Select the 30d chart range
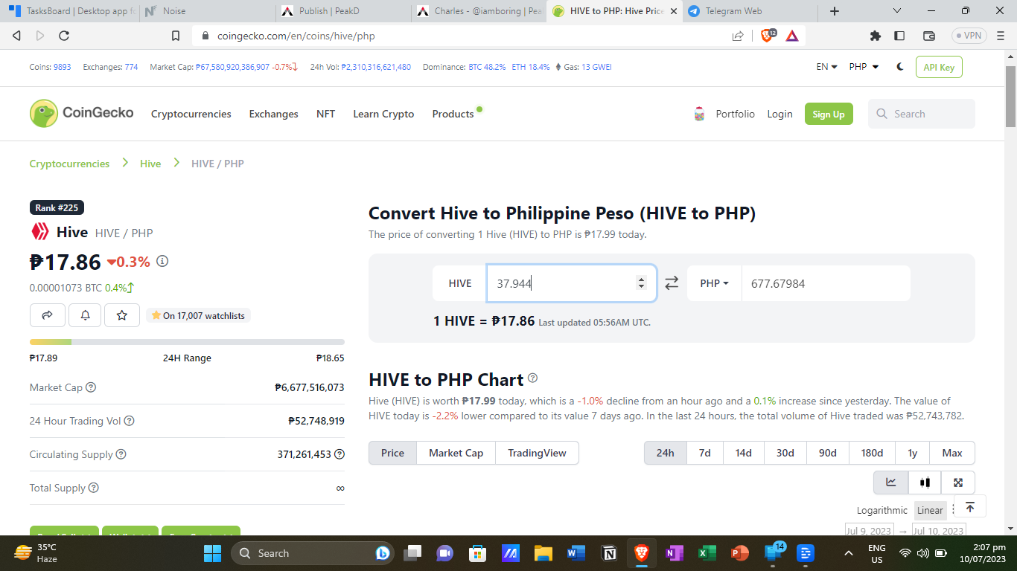 coord(785,453)
